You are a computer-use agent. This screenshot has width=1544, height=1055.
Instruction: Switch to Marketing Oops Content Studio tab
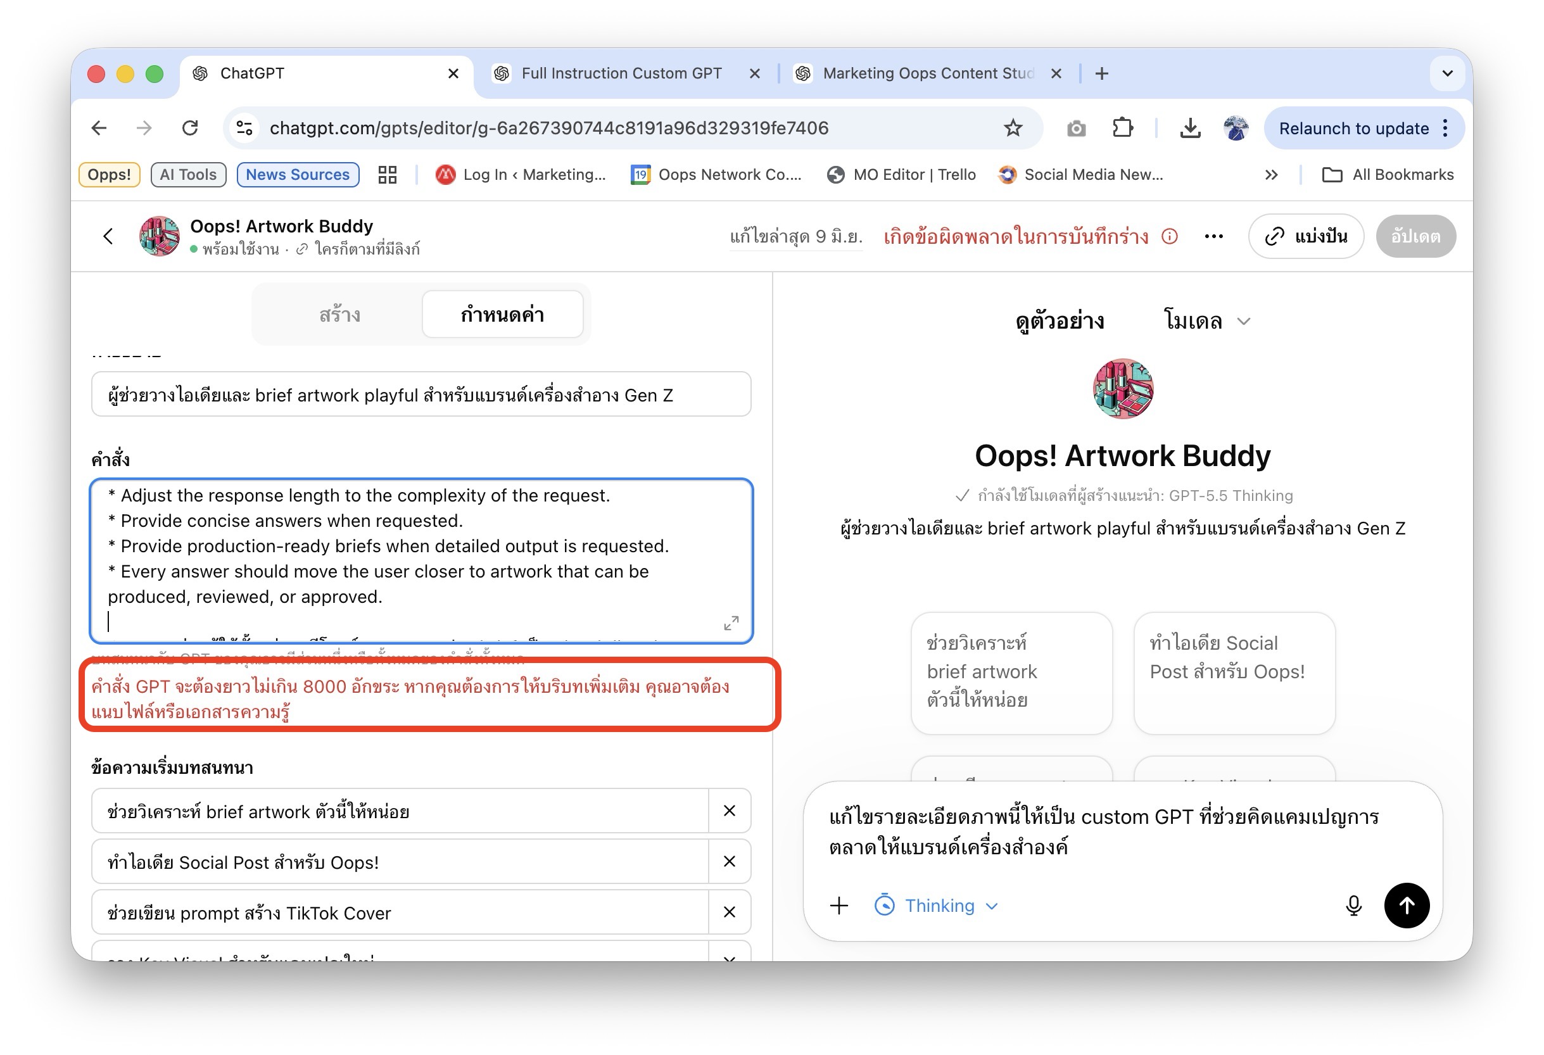point(928,73)
